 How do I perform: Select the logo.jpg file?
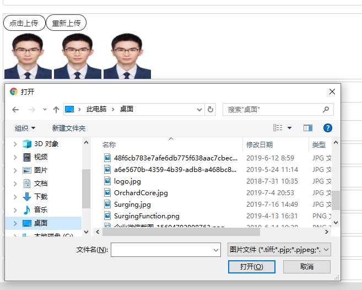click(127, 181)
